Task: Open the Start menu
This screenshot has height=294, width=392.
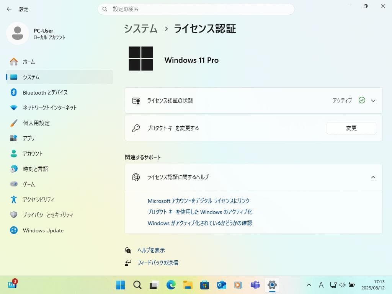Action: tap(120, 285)
